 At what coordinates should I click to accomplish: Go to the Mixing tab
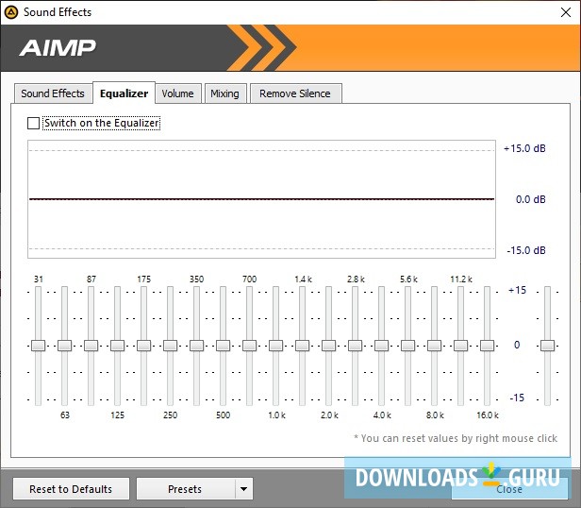[x=224, y=93]
